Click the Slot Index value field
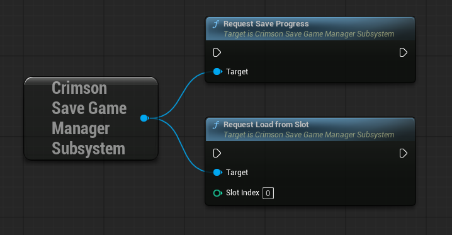Screen dimensions: 452x235 tap(268, 193)
